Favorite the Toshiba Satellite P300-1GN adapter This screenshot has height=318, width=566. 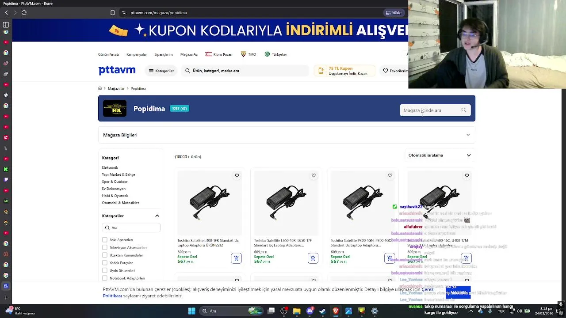click(x=390, y=175)
